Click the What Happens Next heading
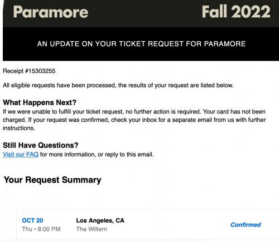The height and width of the screenshot is (242, 279). [40, 102]
